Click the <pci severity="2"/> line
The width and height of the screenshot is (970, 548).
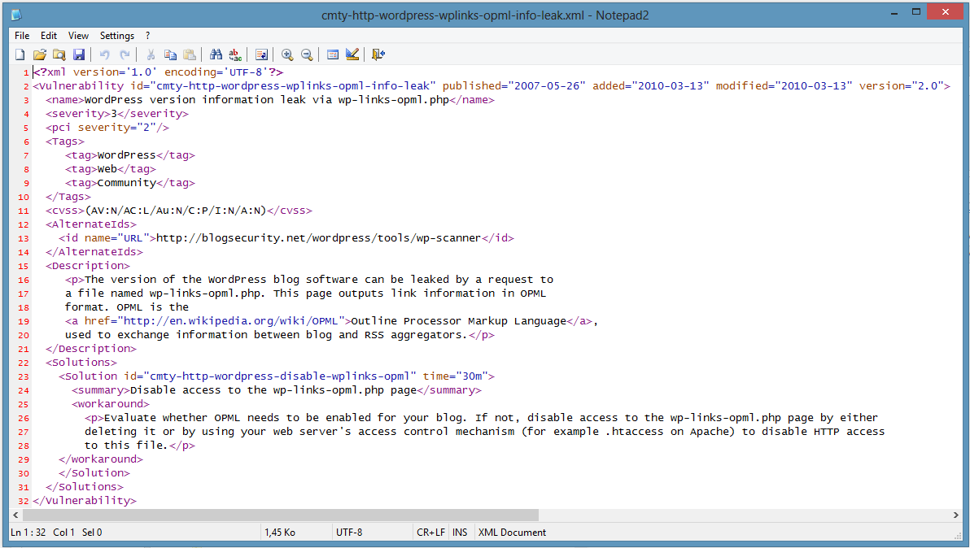coord(107,128)
